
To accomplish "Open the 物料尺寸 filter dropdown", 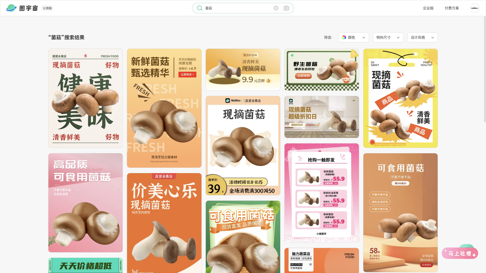I will pyautogui.click(x=388, y=38).
